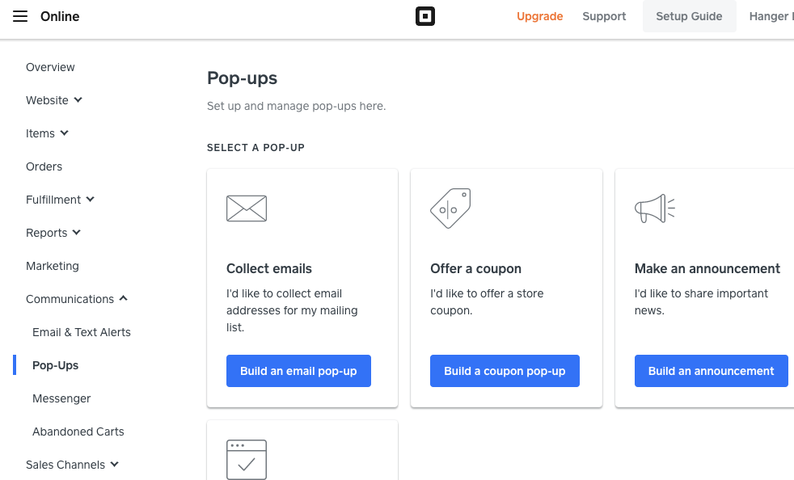Expand the Reports section chevron

(77, 233)
